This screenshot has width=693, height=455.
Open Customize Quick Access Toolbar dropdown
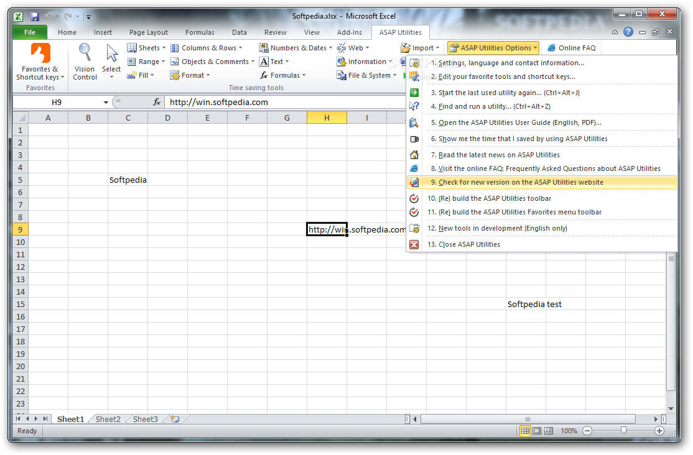[x=88, y=17]
